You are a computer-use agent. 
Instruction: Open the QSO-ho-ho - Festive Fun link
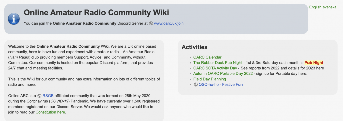(220, 85)
